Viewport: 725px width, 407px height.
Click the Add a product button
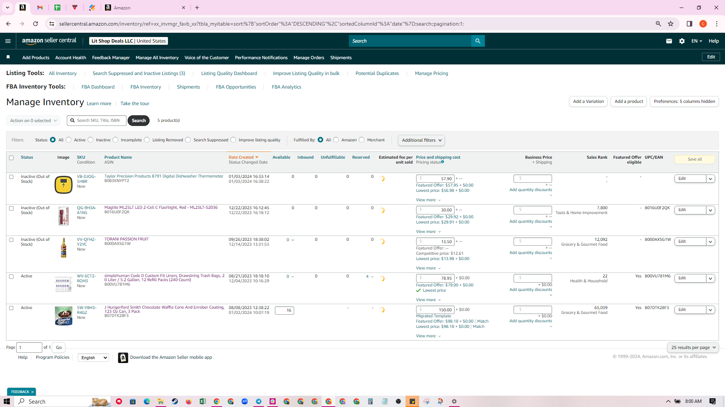point(629,101)
